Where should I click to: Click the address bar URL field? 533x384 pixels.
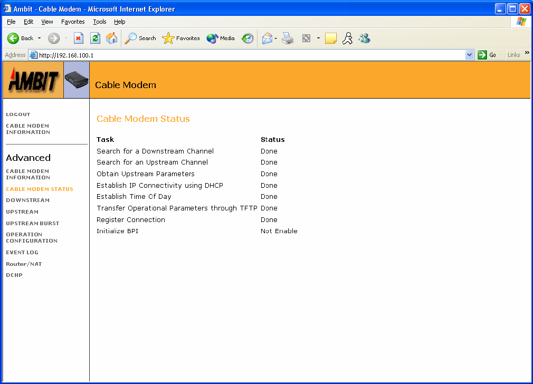point(248,55)
